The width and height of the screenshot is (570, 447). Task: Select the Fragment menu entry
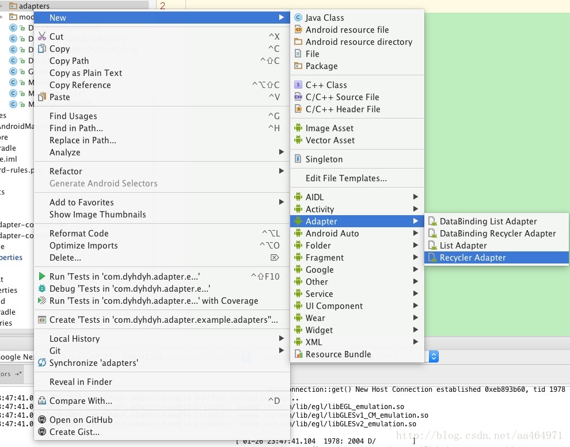[x=325, y=258]
